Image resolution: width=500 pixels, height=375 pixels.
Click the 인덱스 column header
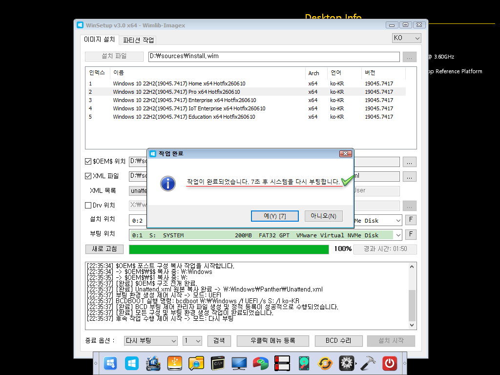pos(98,73)
